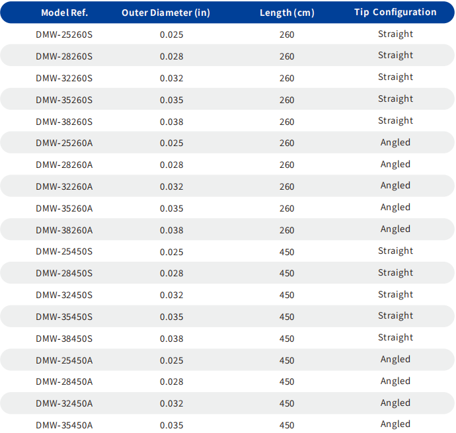Image resolution: width=456 pixels, height=433 pixels.
Task: Select model reference DMW-25450S
Action: [x=64, y=251]
